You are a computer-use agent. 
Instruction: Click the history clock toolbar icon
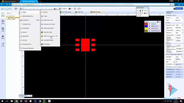click(x=75, y=9)
